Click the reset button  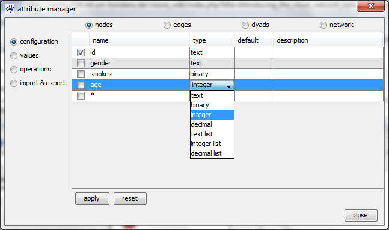130,199
